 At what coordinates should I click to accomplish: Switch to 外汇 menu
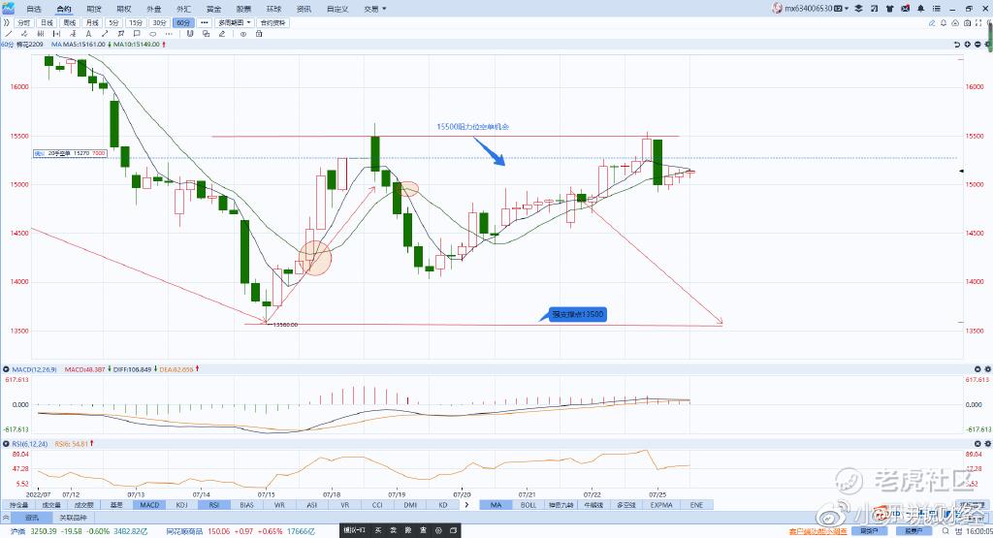183,9
